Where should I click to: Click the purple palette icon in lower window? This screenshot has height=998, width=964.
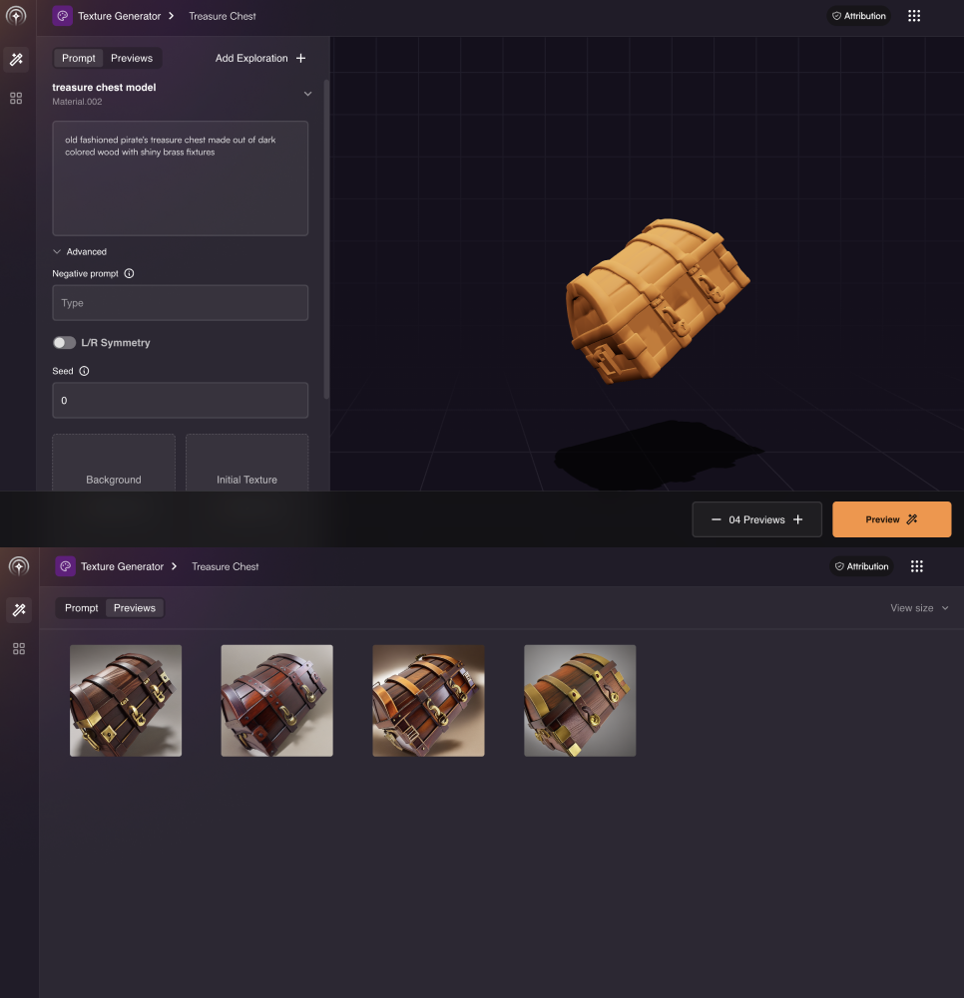coord(65,566)
